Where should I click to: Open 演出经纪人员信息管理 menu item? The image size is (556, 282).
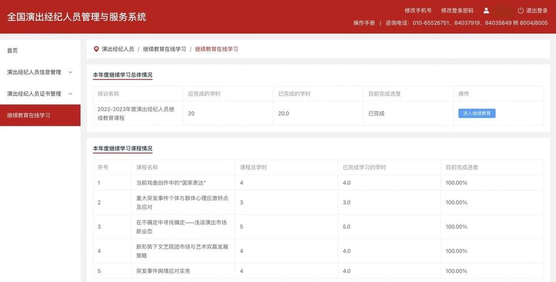(x=34, y=72)
